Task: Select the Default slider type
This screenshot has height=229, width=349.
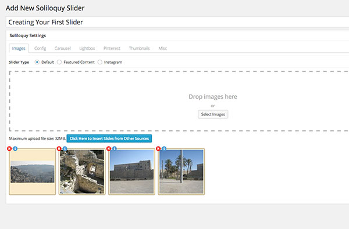Action: click(37, 62)
